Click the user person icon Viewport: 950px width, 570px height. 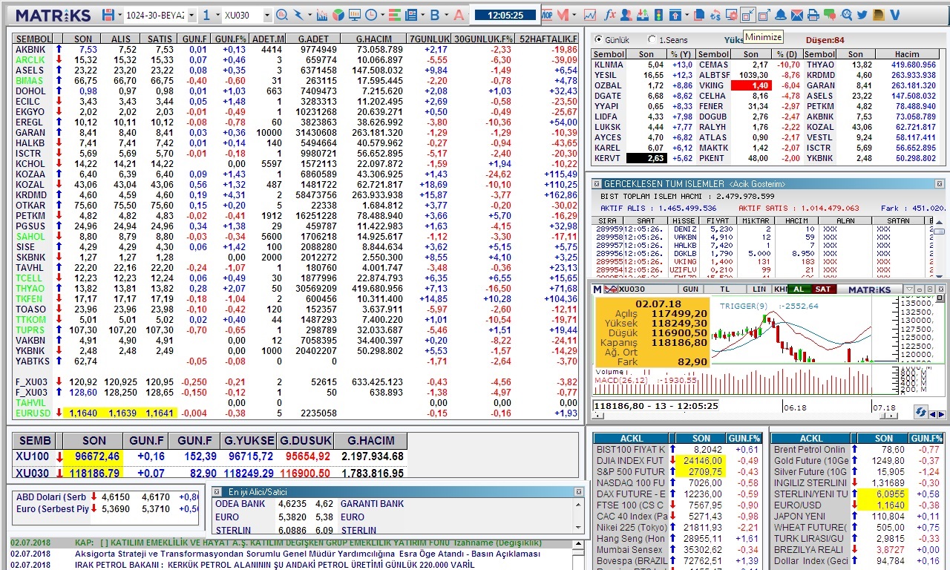626,15
